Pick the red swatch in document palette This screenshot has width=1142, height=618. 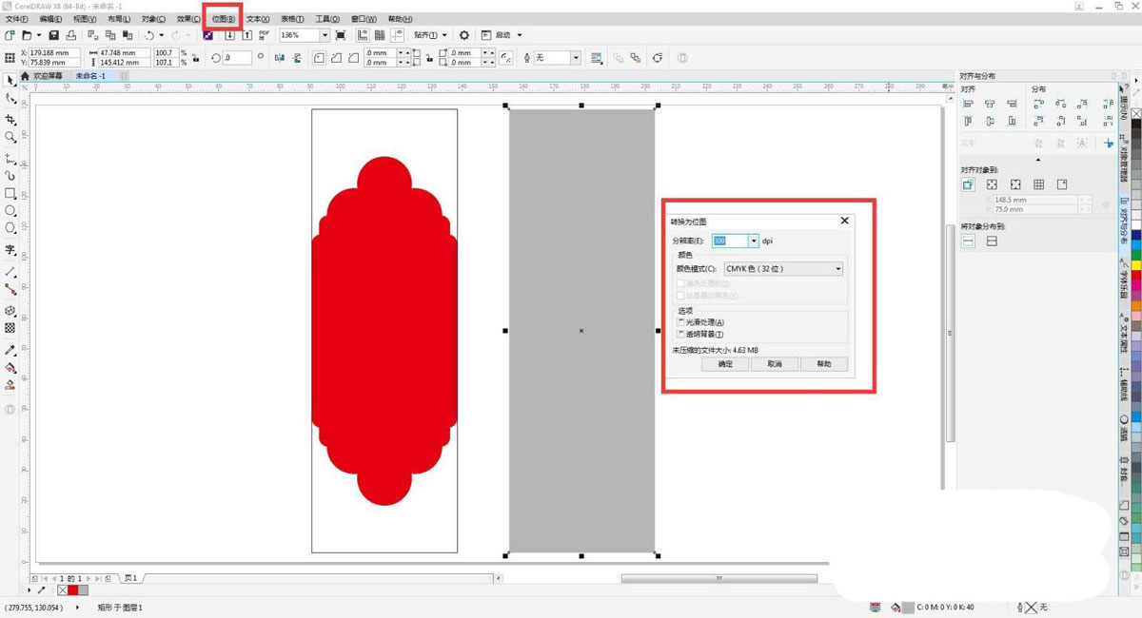(x=73, y=590)
